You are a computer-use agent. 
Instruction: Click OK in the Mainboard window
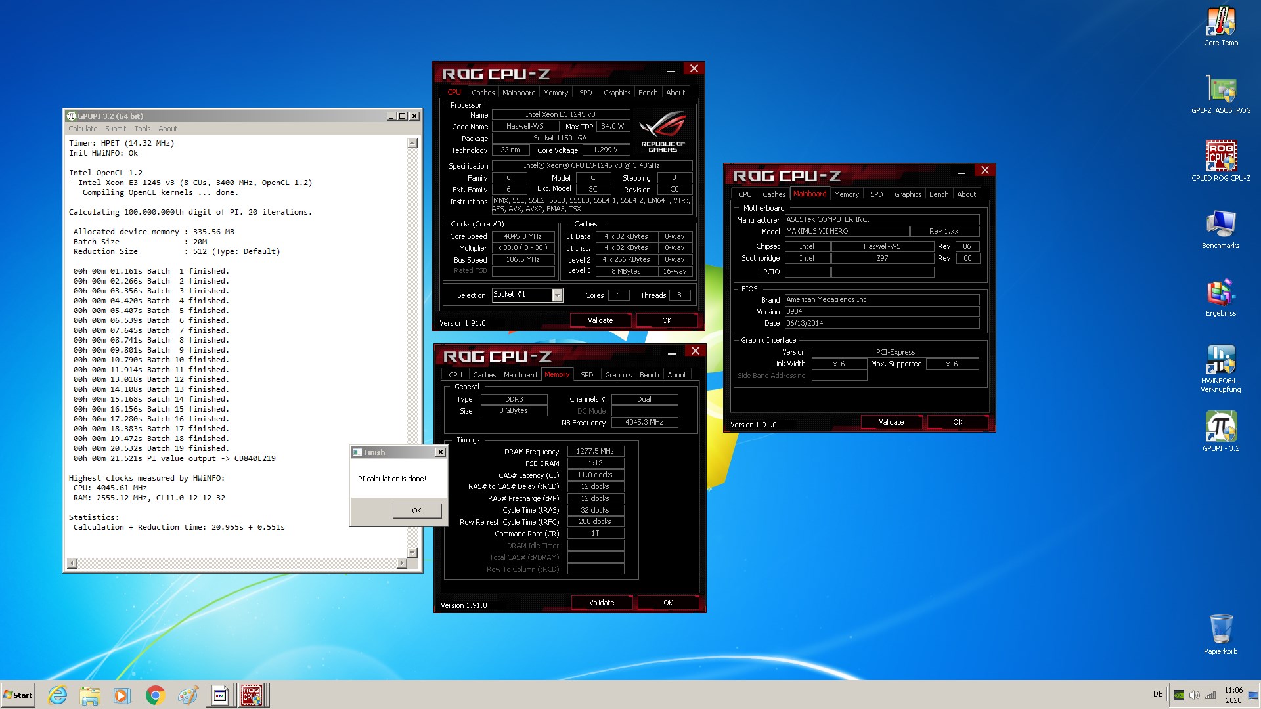pos(958,422)
